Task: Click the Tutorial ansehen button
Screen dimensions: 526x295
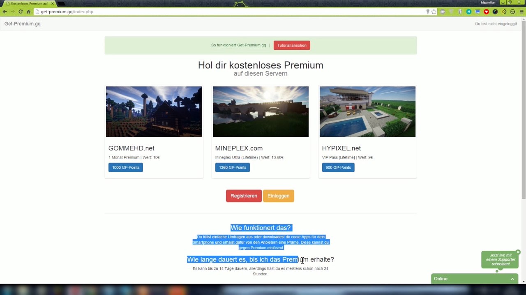Action: click(x=292, y=45)
